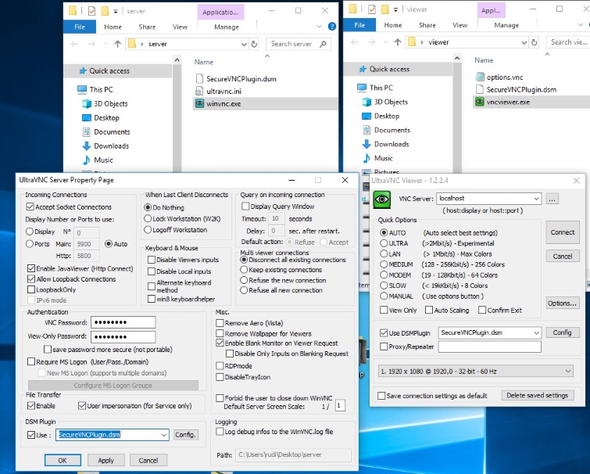Screen dimensions: 590x474
Task: Click search magnifier in server window
Action: point(323,44)
